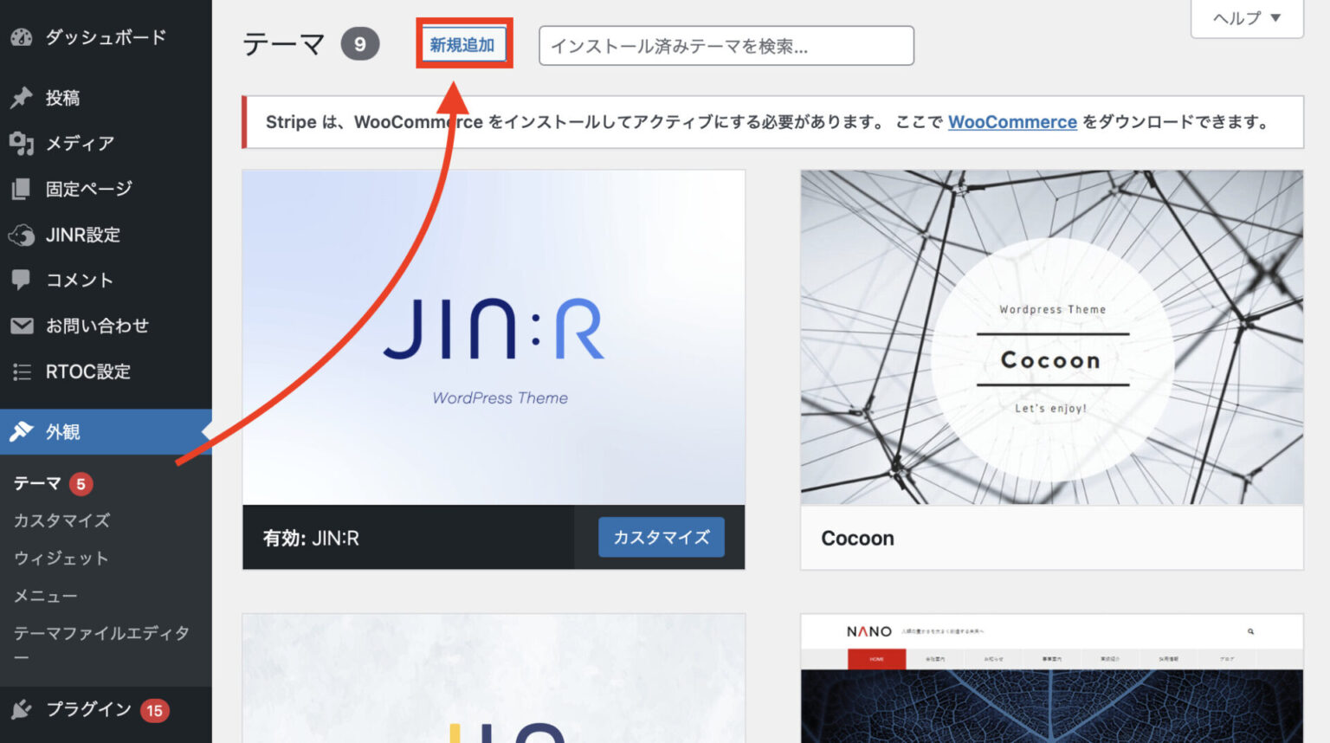The width and height of the screenshot is (1330, 743).
Task: Open お問い合わせ (Contact) envelope icon
Action: coord(21,326)
